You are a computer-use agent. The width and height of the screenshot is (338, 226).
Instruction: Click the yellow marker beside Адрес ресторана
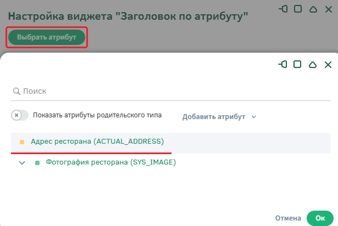click(22, 142)
